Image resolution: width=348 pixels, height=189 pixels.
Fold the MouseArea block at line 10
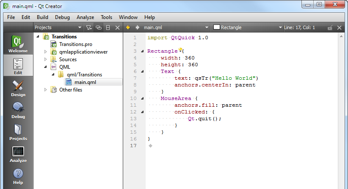(142, 98)
